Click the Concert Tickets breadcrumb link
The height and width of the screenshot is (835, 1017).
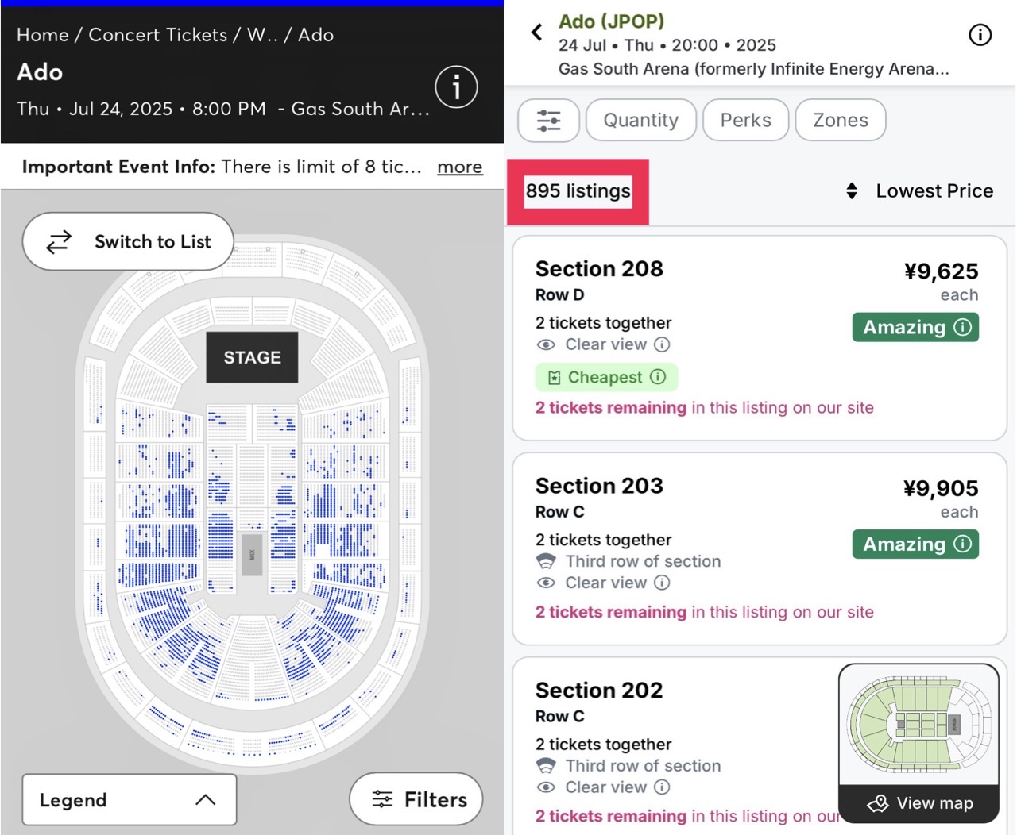157,35
